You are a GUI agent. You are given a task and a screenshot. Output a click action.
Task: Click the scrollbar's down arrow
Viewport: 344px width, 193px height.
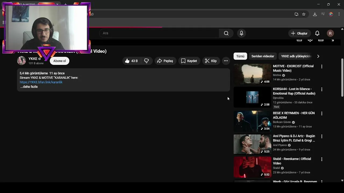pos(342,181)
